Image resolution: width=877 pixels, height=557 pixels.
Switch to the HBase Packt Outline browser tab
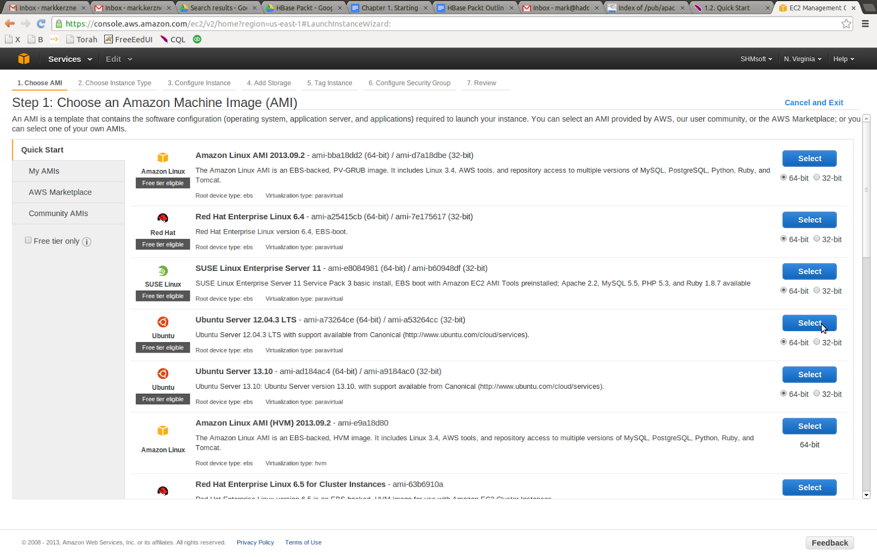475,8
